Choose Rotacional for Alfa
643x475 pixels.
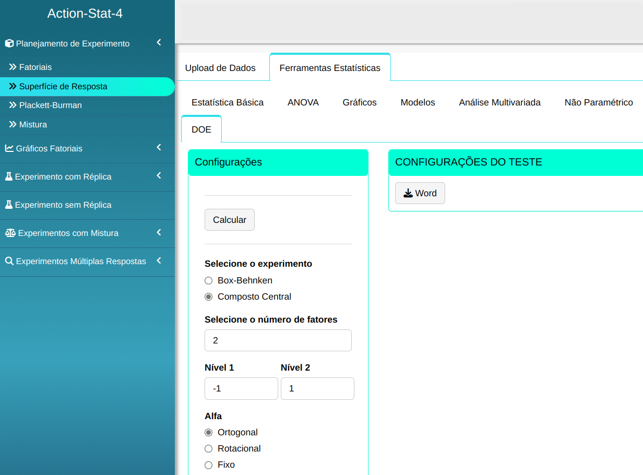(209, 448)
